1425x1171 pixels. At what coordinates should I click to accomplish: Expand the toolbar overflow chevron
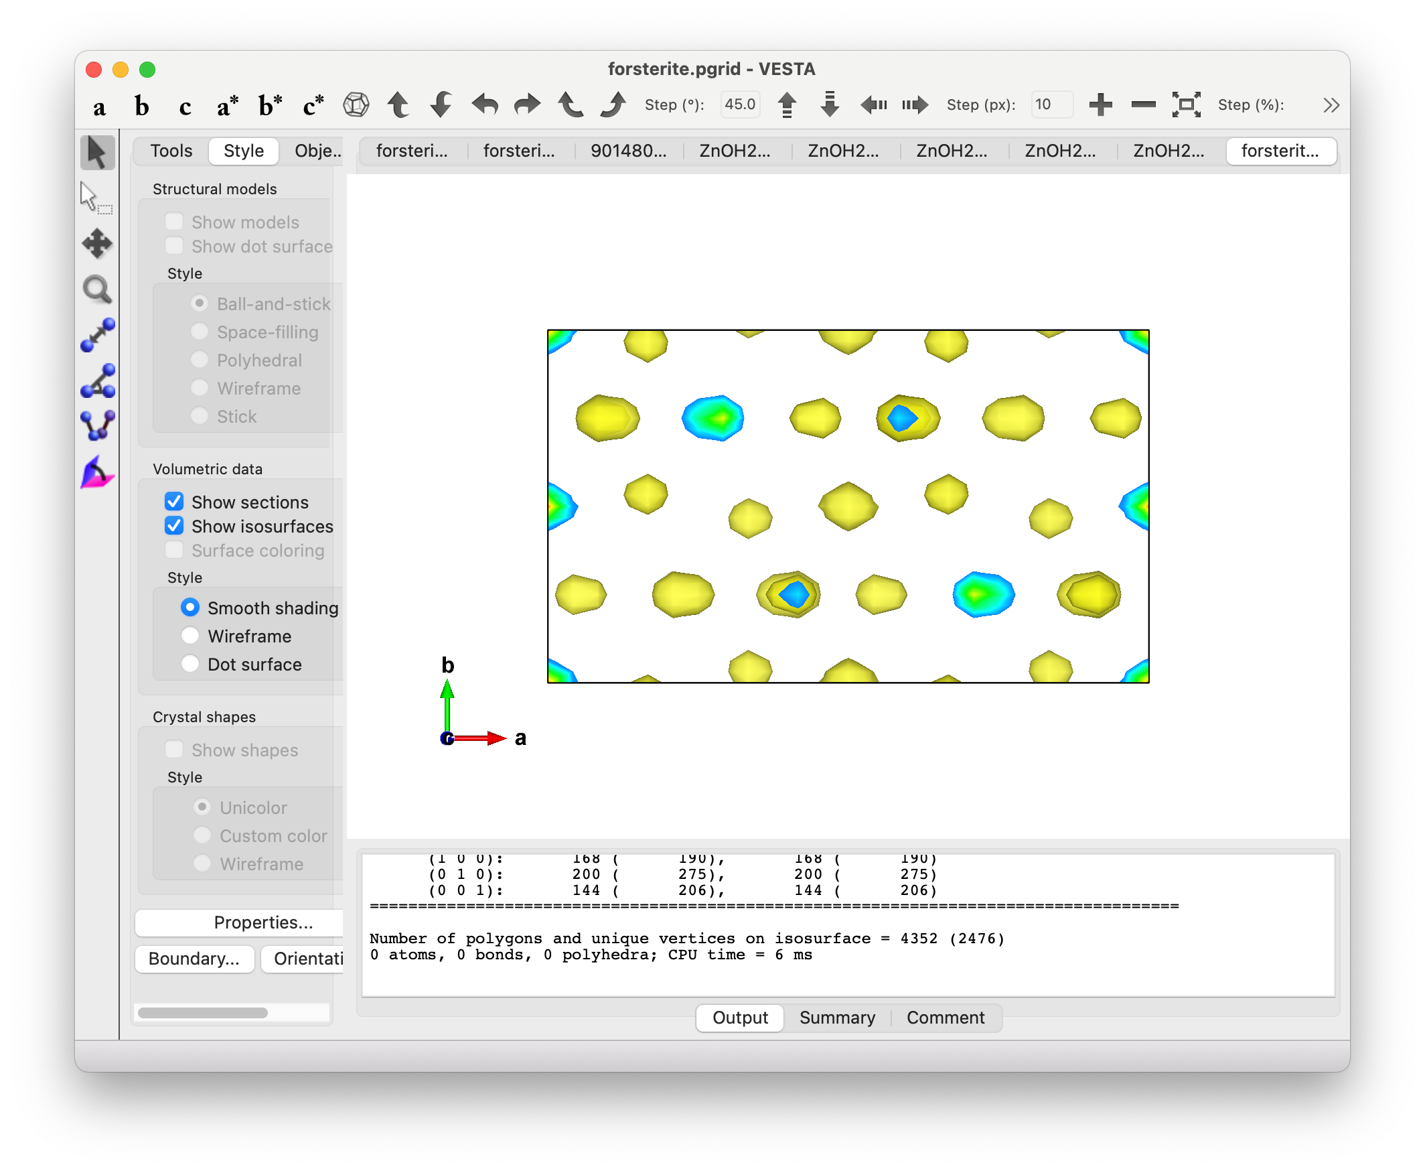click(x=1331, y=105)
